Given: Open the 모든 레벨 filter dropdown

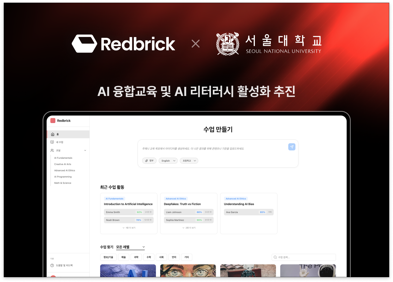Looking at the screenshot, I should click(130, 247).
